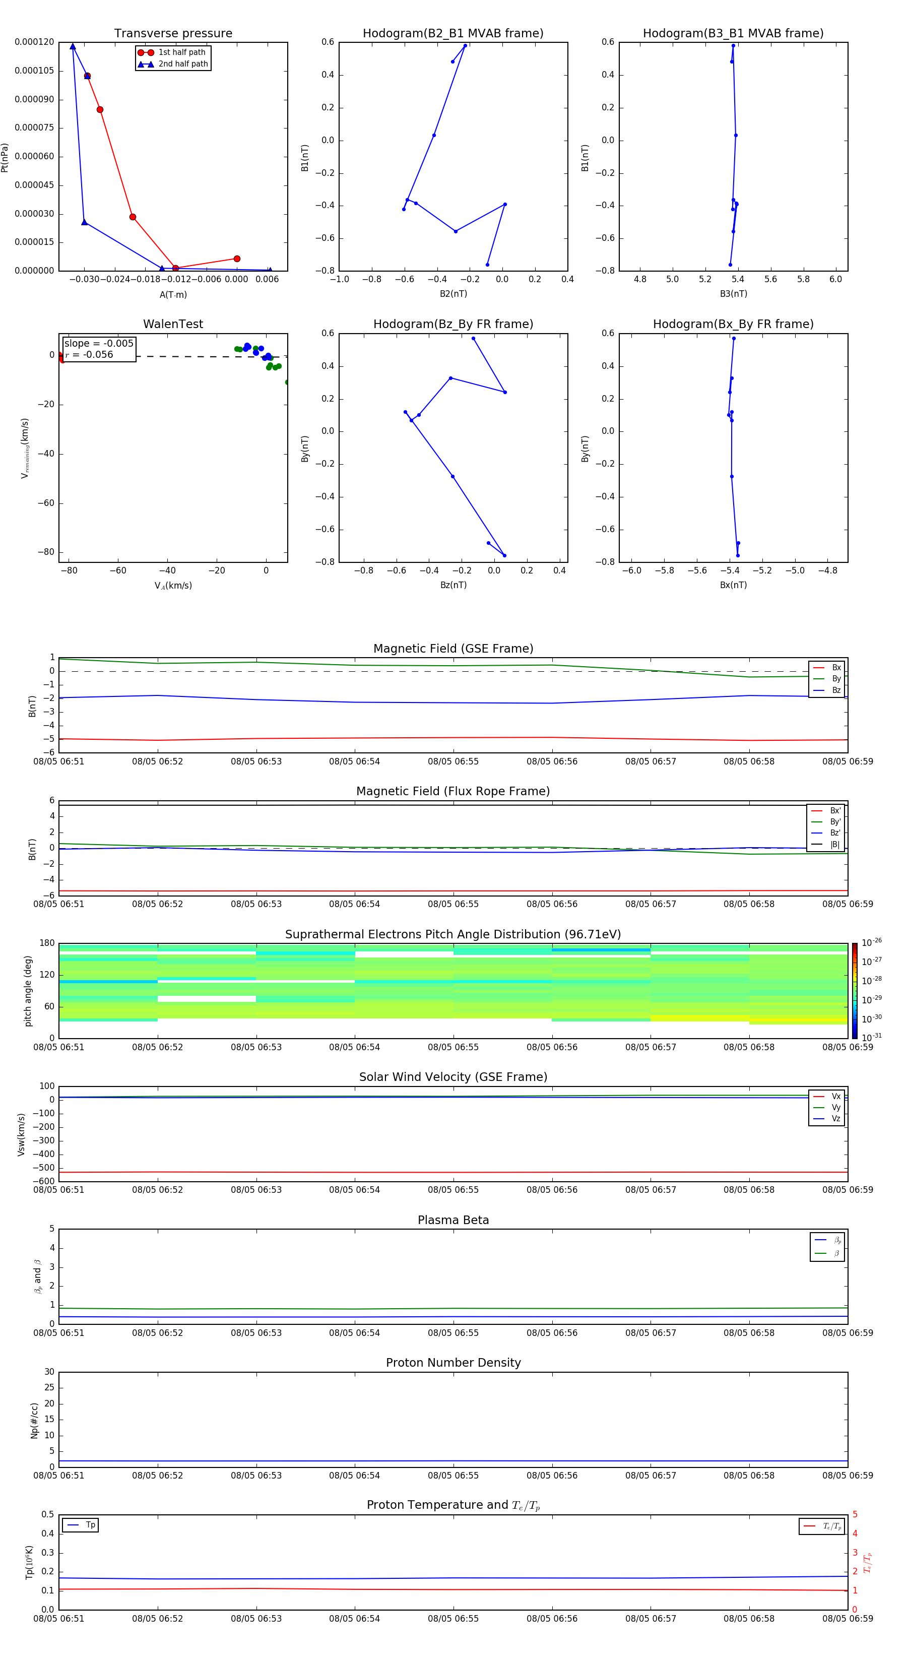Click the 'Hodogram(Bz_By FR frame)' title
Viewport: 907px width, 1663px height.
click(453, 324)
